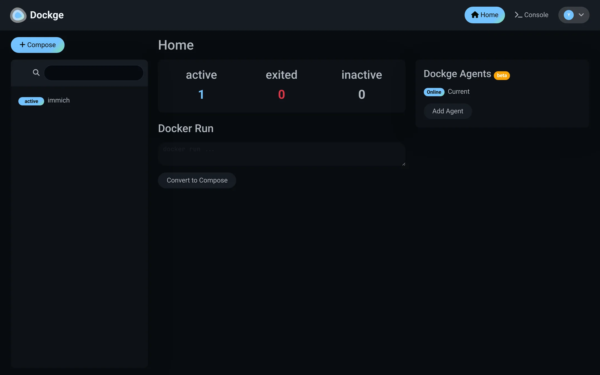This screenshot has height=375, width=600.
Task: Create a new stack with Compose button
Action: [x=38, y=45]
